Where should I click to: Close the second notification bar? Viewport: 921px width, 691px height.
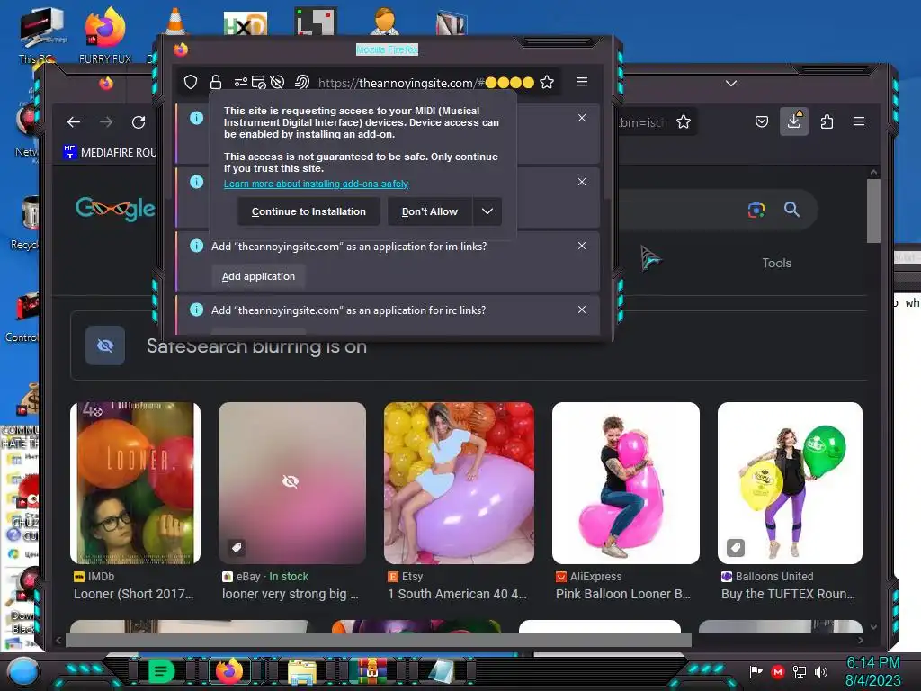coord(582,182)
